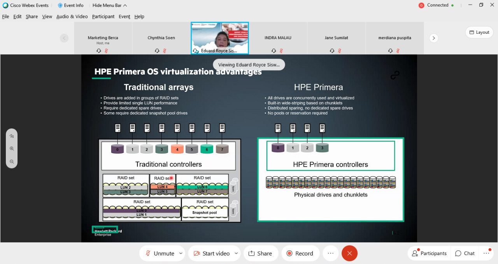Click the Cisco Webex Events app icon
This screenshot has width=498, height=264.
pos(5,5)
